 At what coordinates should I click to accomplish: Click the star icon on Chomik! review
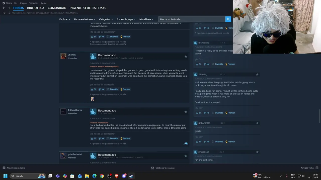(x=186, y=56)
